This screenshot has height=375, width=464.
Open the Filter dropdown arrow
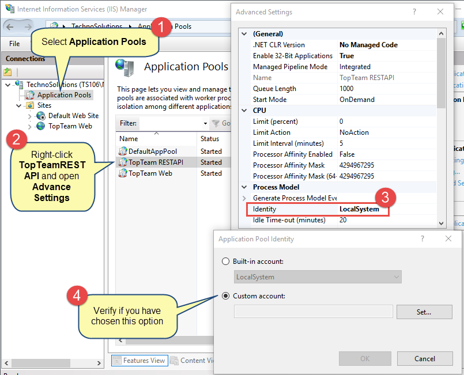coord(205,123)
